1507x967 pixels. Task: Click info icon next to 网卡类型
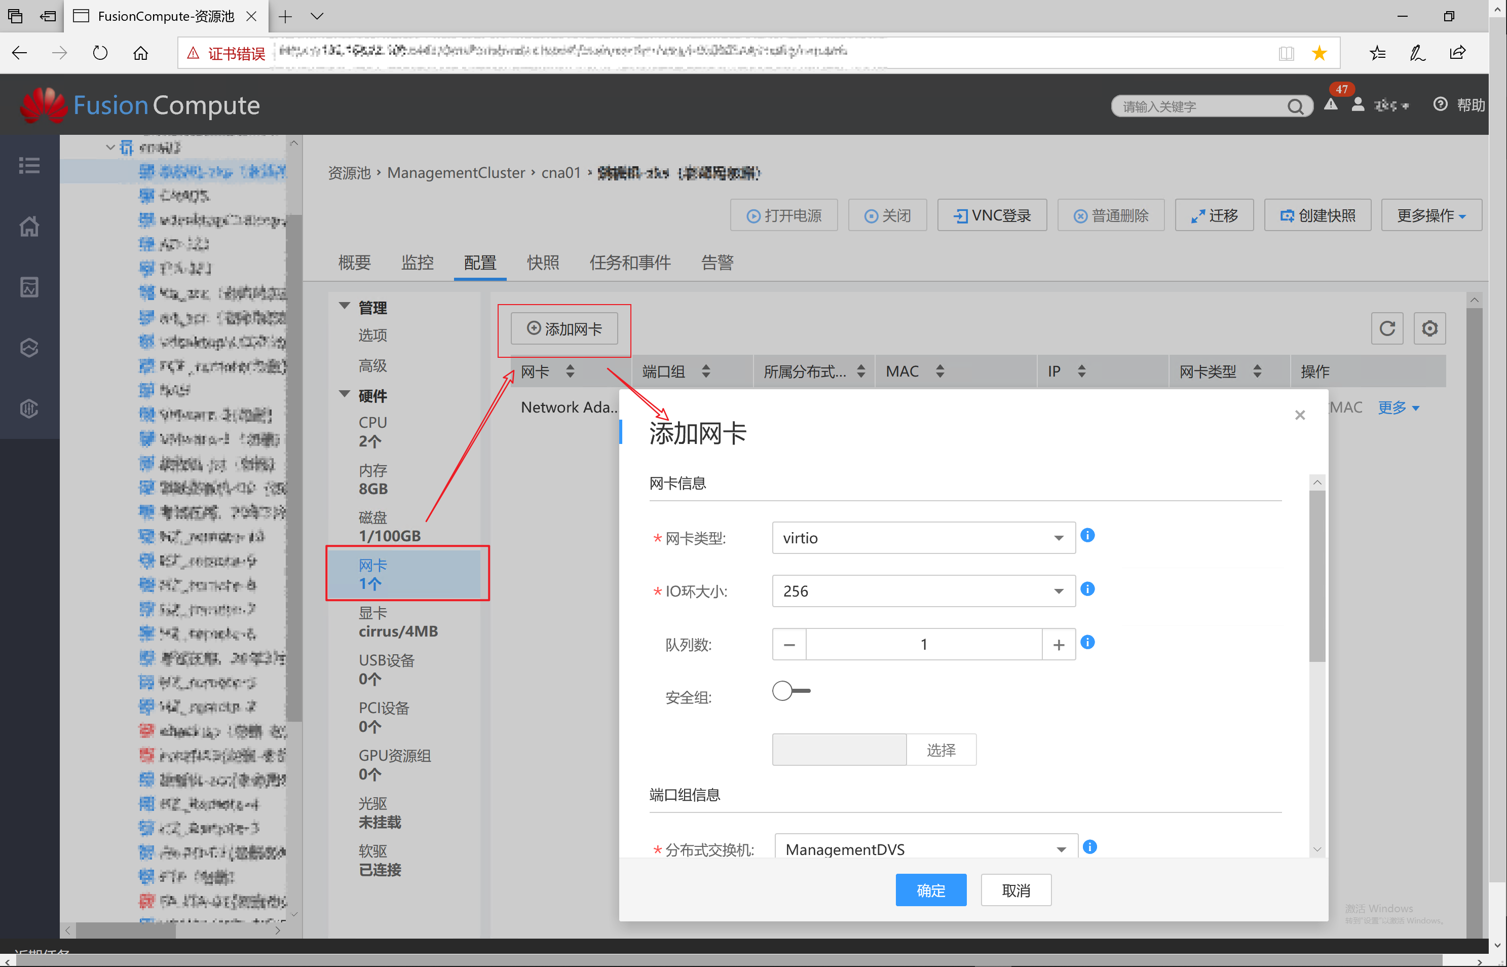(1088, 535)
